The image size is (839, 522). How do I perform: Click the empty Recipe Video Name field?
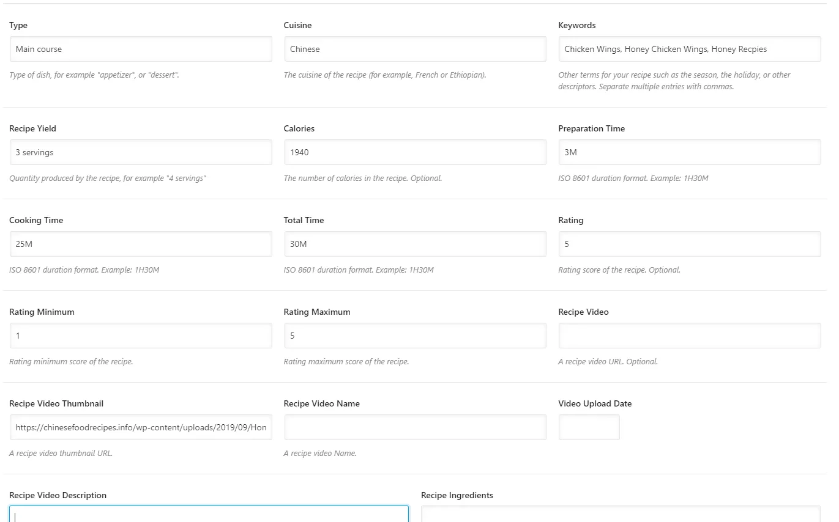415,427
